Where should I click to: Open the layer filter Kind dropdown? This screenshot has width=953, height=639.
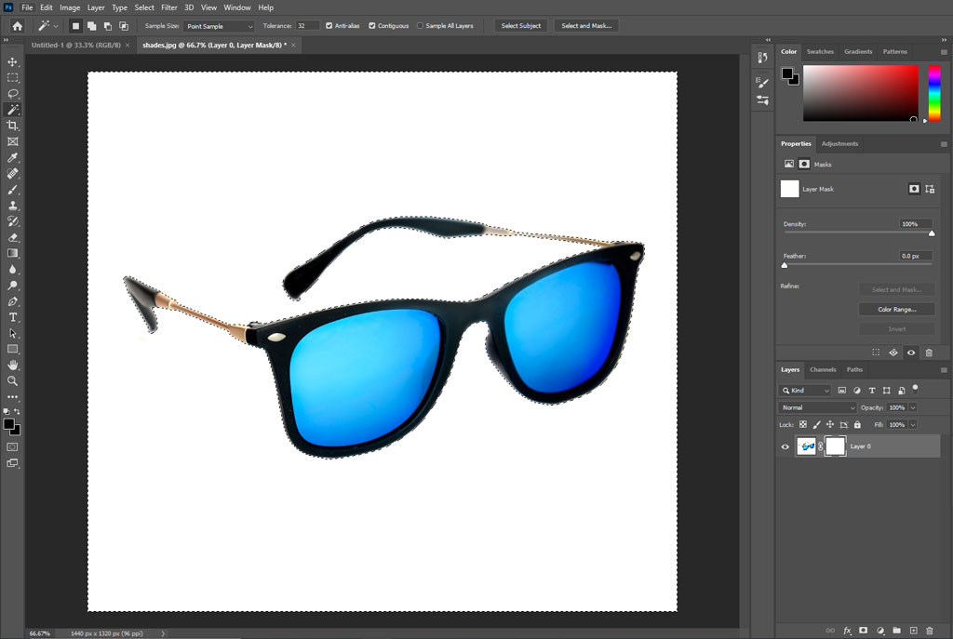coord(805,391)
